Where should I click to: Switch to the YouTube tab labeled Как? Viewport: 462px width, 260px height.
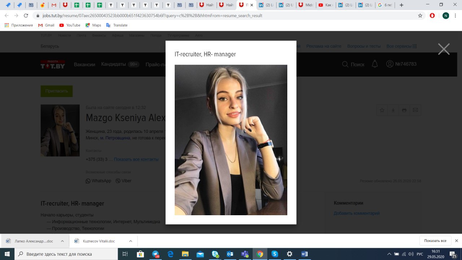pos(326,5)
